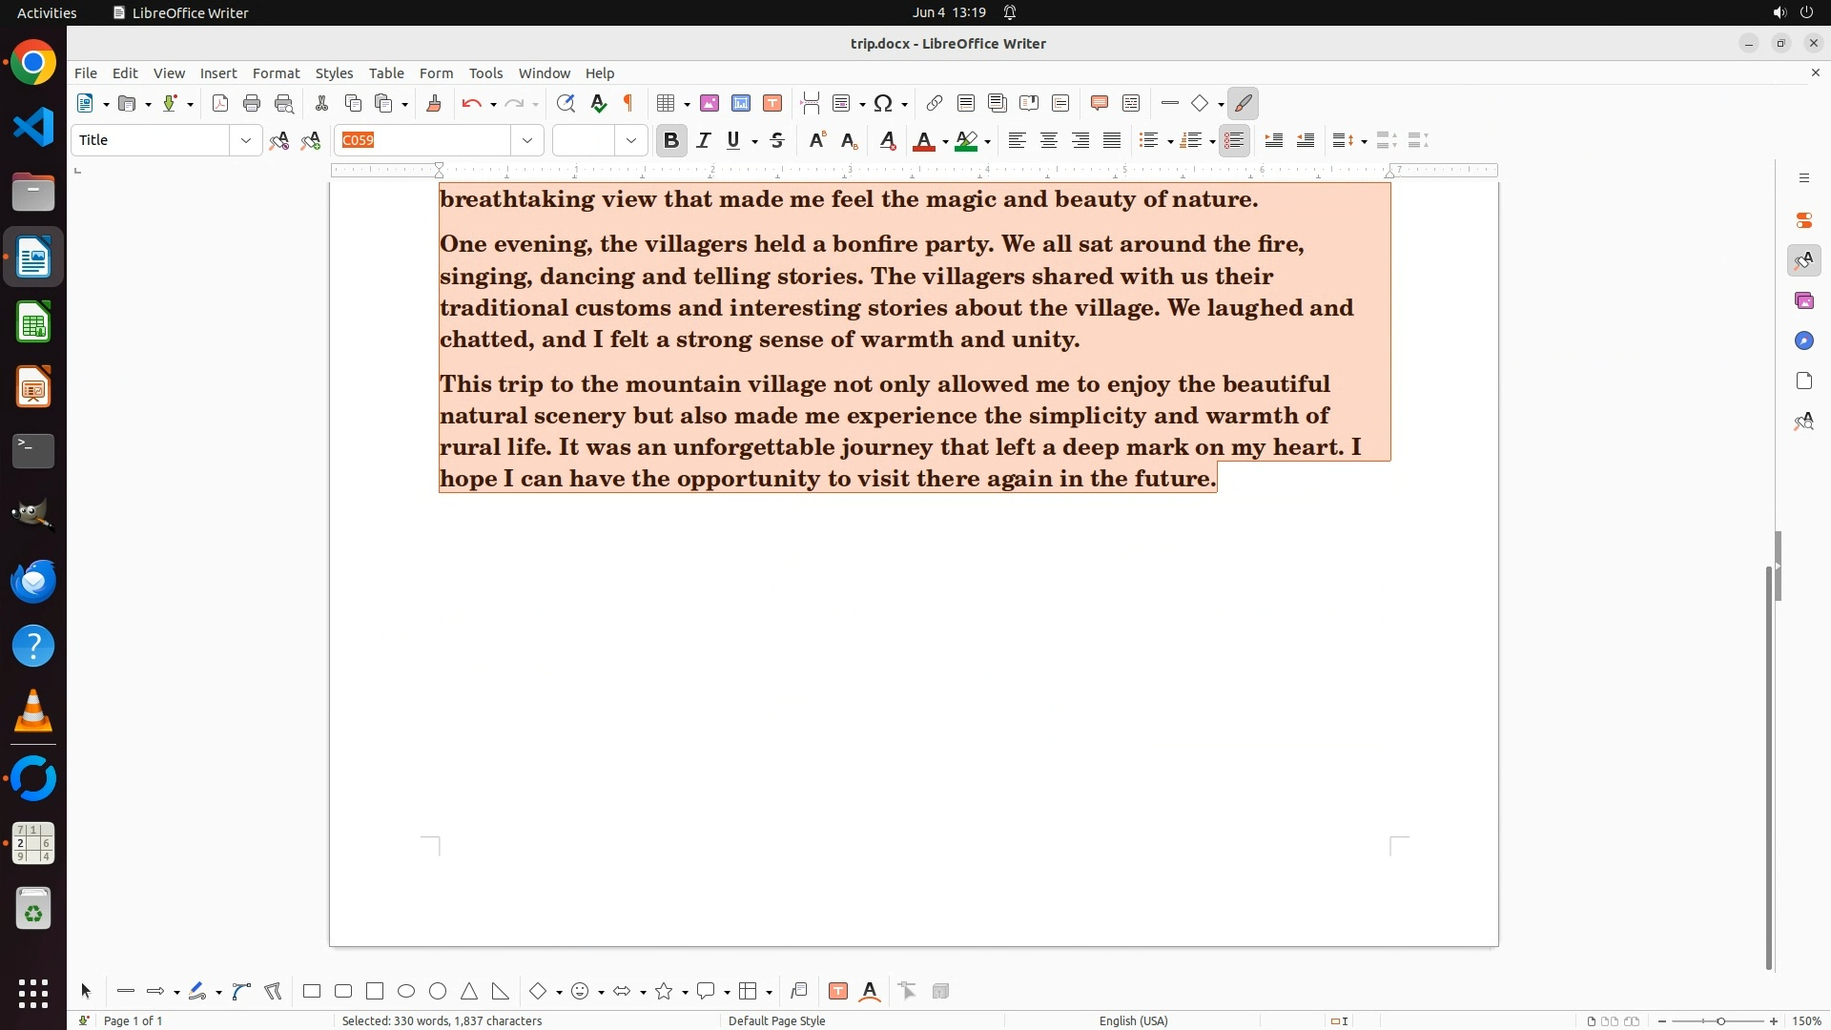The height and width of the screenshot is (1030, 1831).
Task: Click the Insert Hyperlink icon
Action: tap(935, 104)
